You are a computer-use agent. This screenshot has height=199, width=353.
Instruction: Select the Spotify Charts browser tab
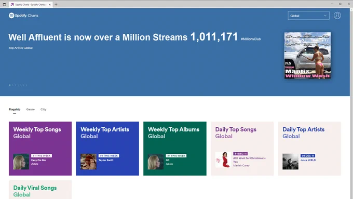[x=31, y=5]
